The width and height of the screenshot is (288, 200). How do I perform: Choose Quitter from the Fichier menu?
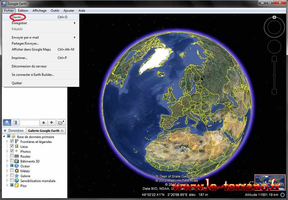17,83
